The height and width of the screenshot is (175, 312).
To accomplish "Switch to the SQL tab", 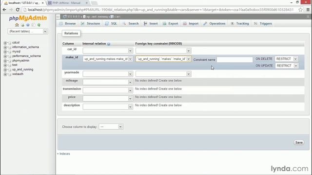I will [x=111, y=24].
